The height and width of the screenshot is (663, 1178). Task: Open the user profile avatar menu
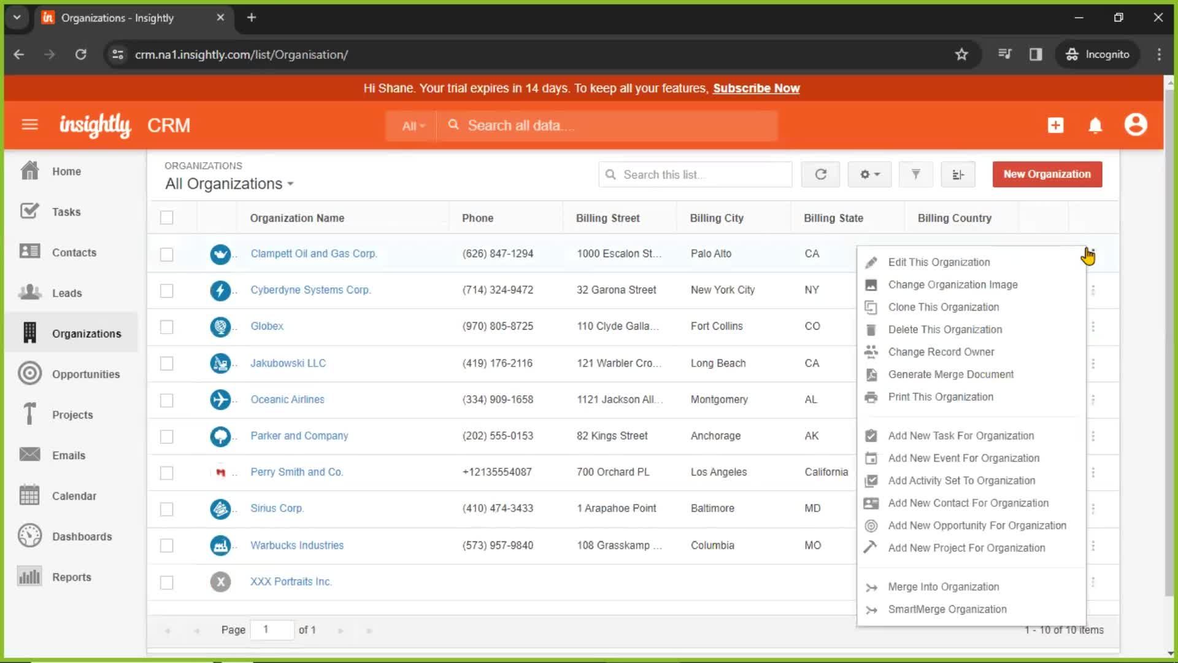(1136, 125)
